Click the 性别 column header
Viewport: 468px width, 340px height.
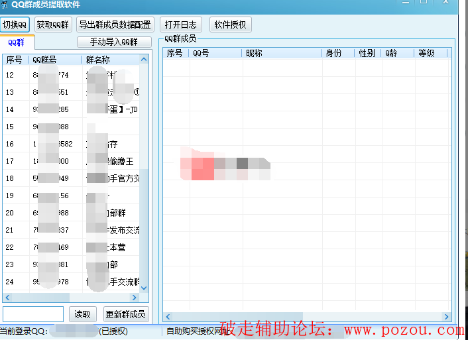point(368,53)
